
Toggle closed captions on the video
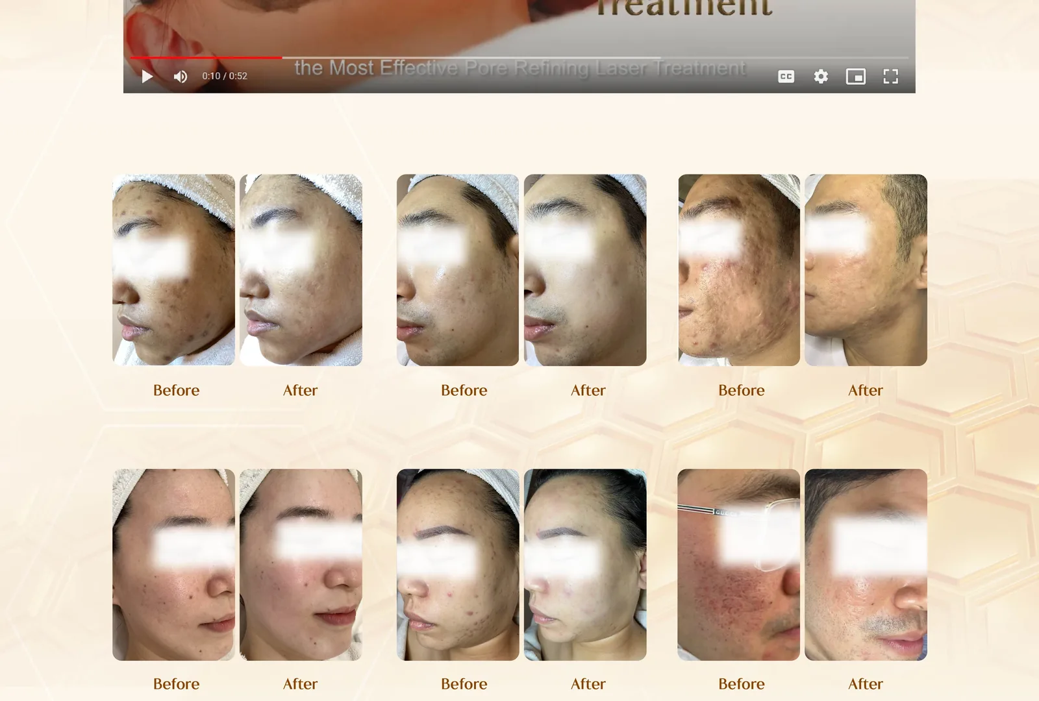(786, 77)
